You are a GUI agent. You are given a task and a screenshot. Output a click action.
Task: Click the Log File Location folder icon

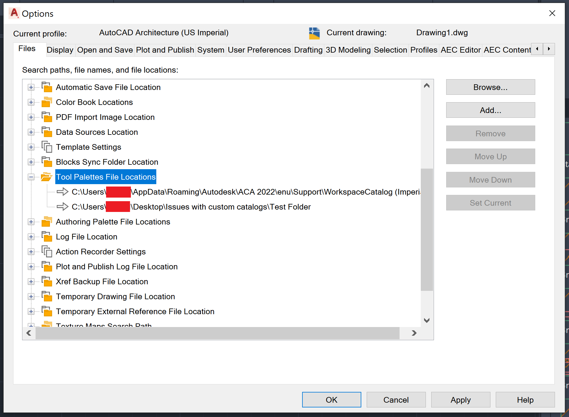coord(47,236)
